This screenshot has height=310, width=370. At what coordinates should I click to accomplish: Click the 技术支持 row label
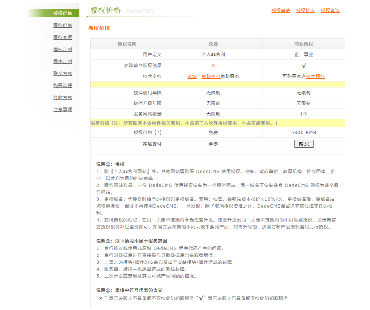click(152, 76)
